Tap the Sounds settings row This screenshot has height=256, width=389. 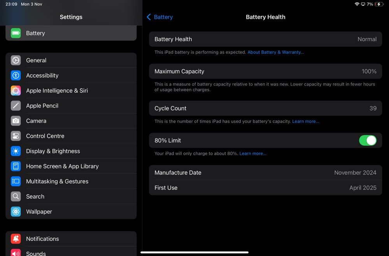(x=36, y=252)
